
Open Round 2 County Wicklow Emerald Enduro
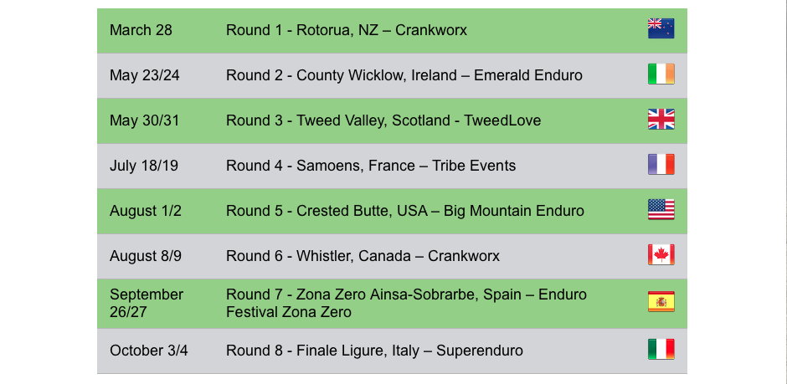404,75
